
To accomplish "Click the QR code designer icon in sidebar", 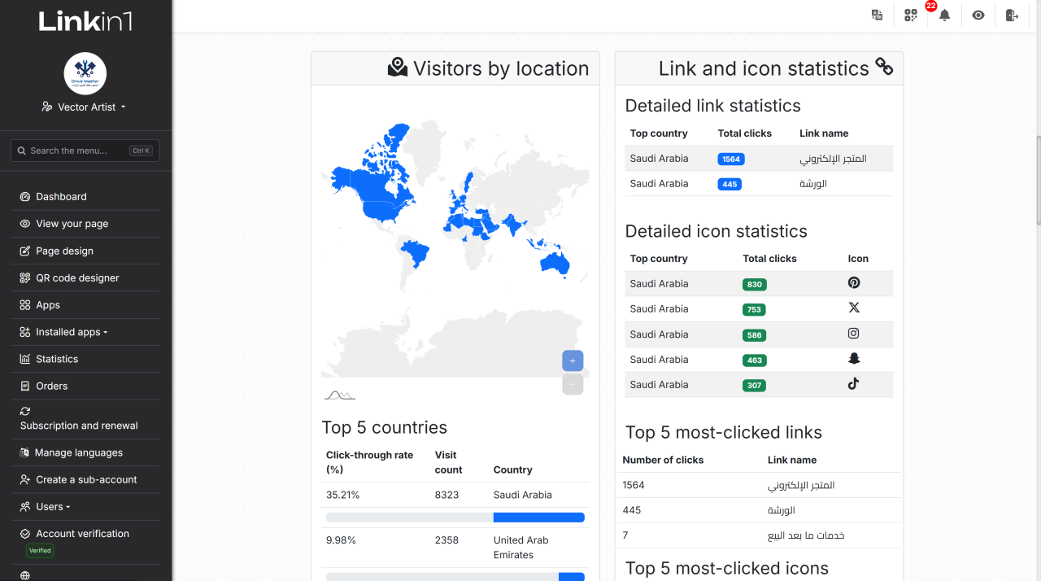I will 25,277.
